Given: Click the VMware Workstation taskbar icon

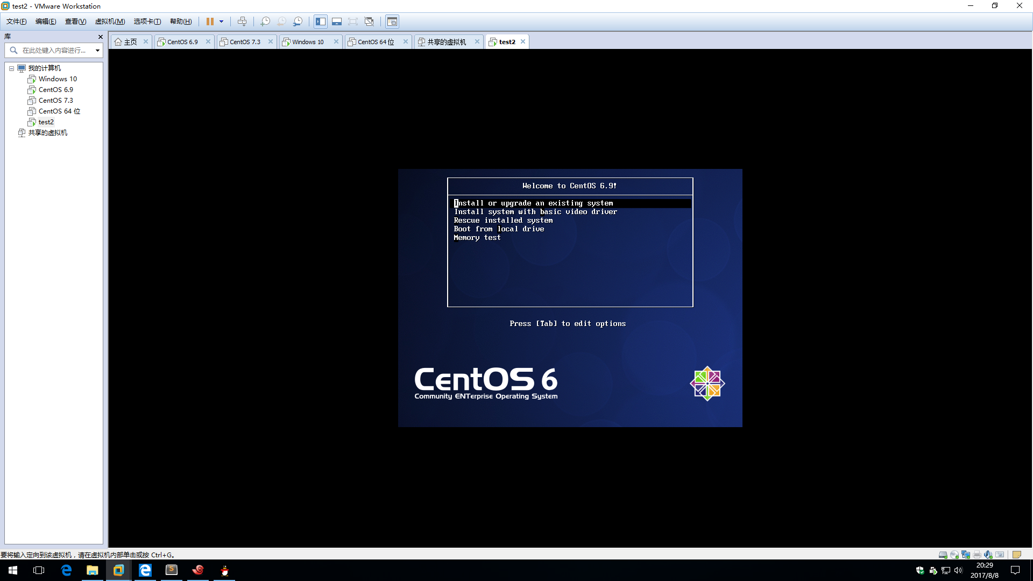Looking at the screenshot, I should pos(118,570).
